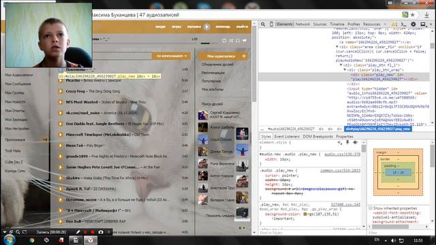Play the Dan Bull MINECRAFT CREEPER RAP track

[61, 221]
